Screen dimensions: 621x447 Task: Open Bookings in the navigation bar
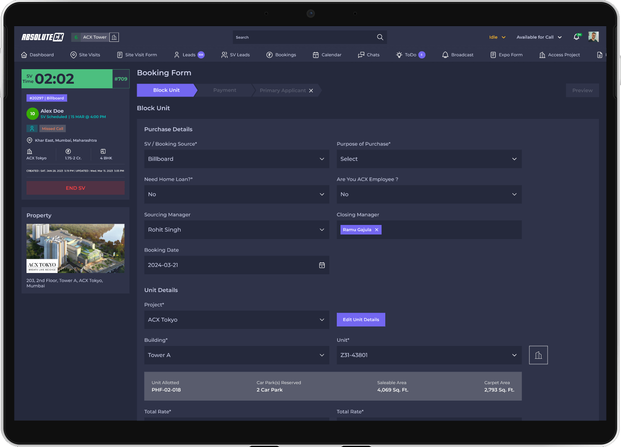[x=281, y=55]
